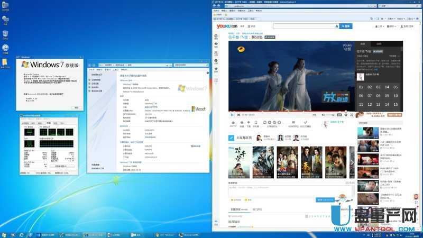Click the star favorite icon below the video

click(242, 123)
